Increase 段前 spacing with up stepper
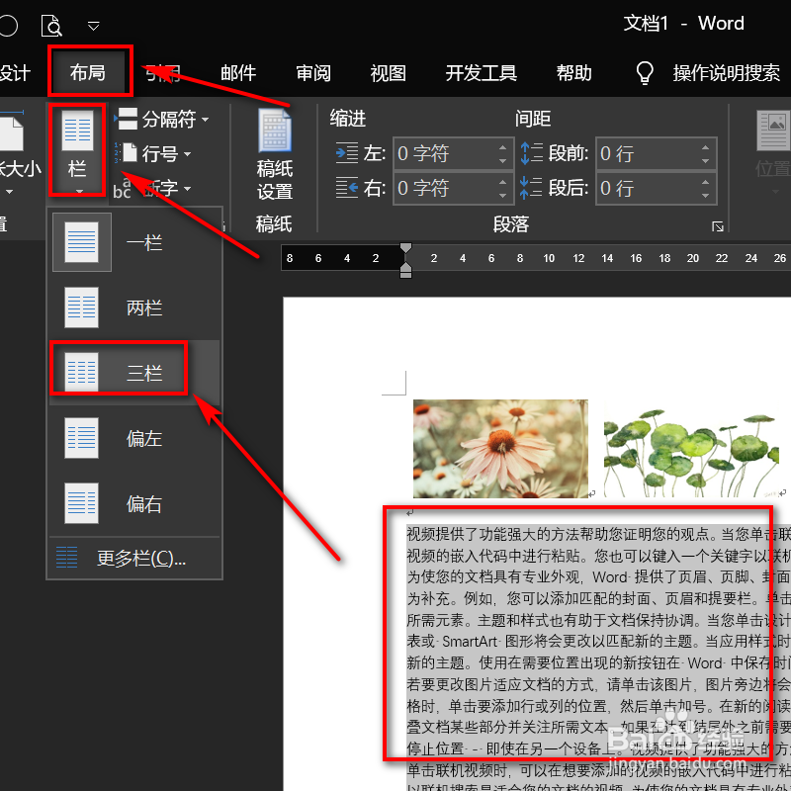The width and height of the screenshot is (791, 791). click(705, 147)
